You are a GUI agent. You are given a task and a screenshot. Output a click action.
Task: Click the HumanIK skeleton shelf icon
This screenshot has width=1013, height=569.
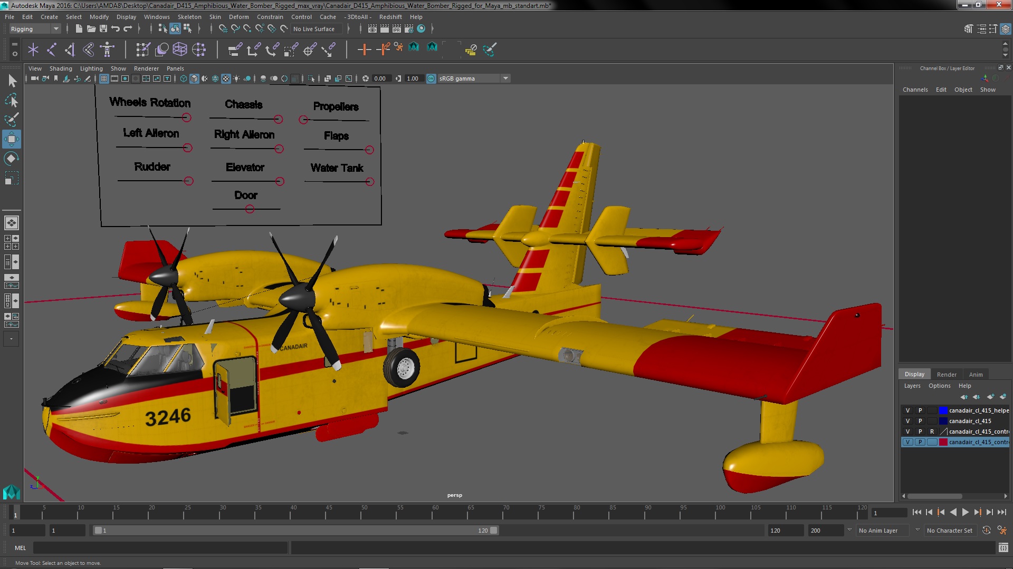[x=107, y=50]
